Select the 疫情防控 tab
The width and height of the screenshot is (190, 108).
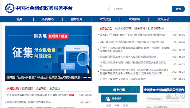point(27,88)
